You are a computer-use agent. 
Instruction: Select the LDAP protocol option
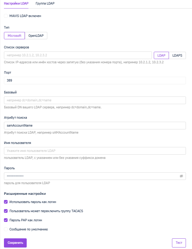coord(161,55)
